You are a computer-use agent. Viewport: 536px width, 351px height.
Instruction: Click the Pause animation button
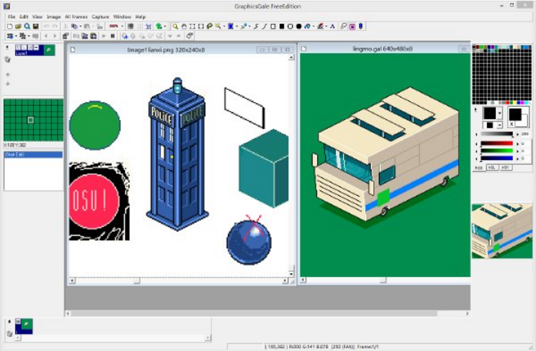(113, 36)
